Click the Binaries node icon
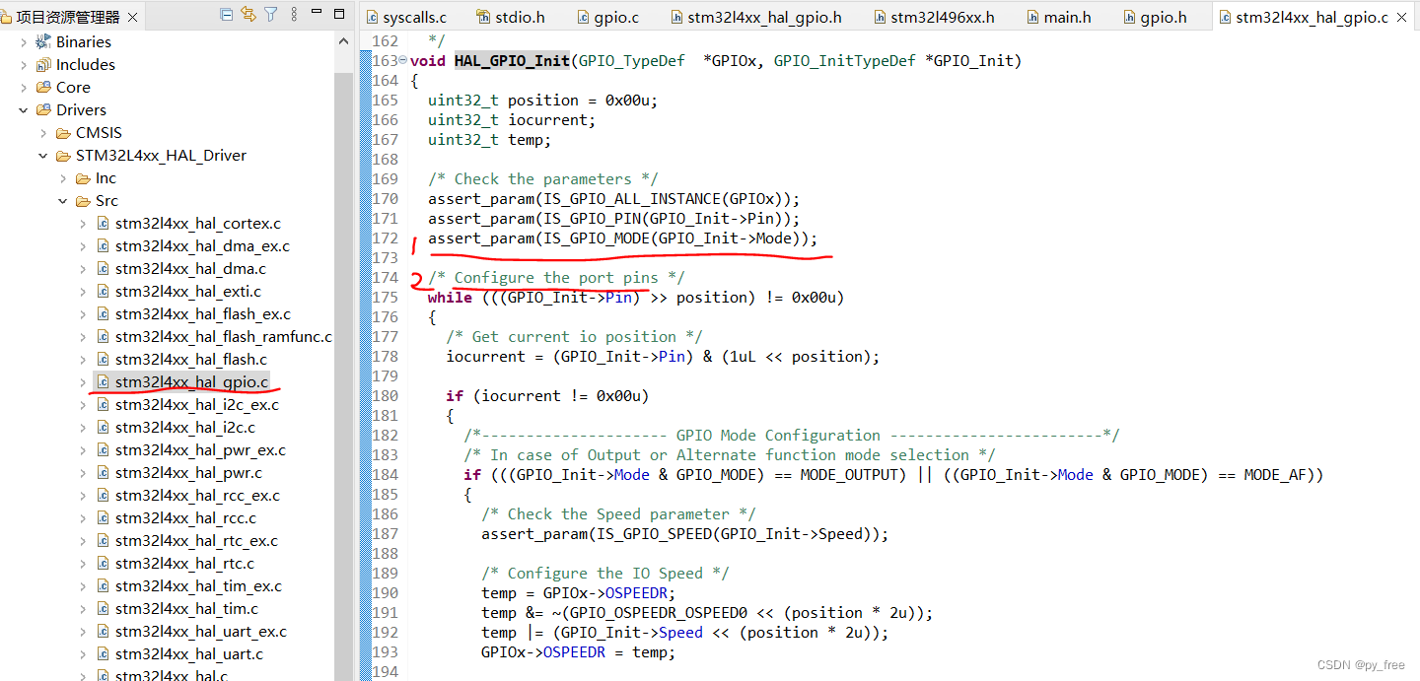The image size is (1420, 681). tap(43, 41)
